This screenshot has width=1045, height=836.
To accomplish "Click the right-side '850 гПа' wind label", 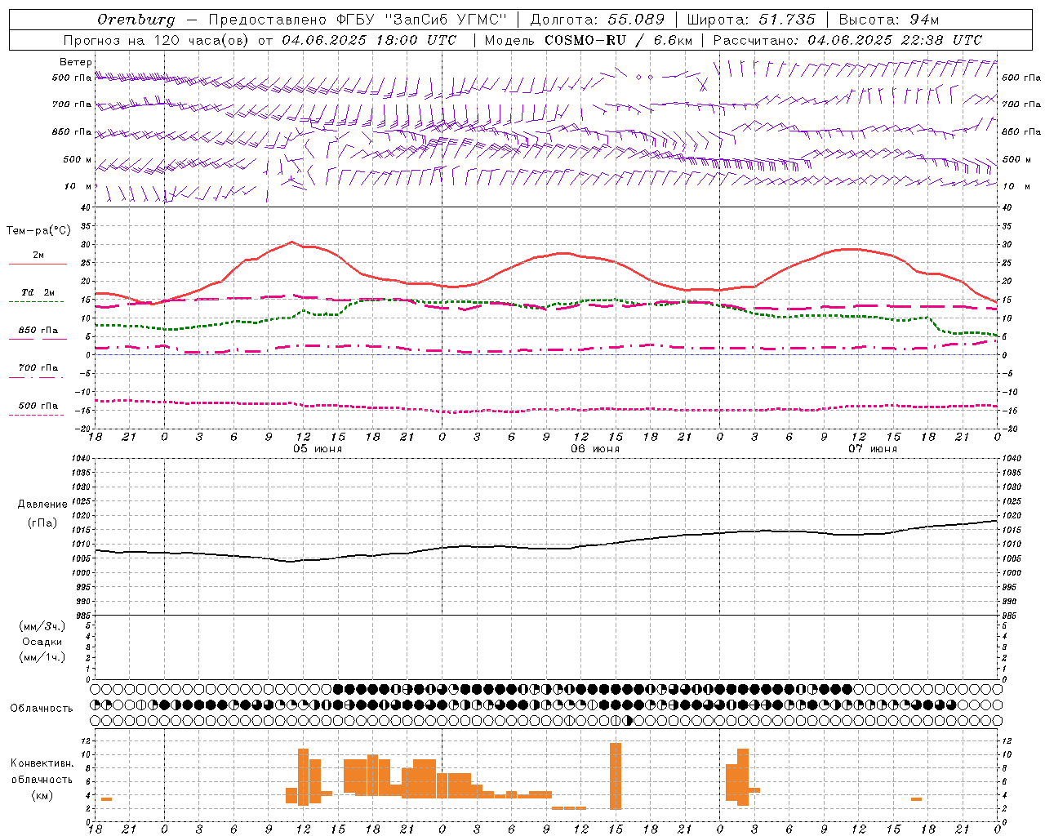I will (1021, 131).
